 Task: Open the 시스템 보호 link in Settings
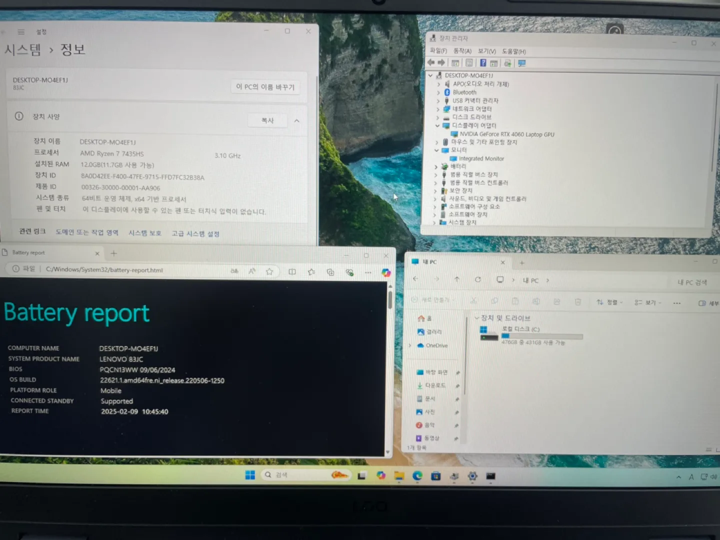[145, 233]
